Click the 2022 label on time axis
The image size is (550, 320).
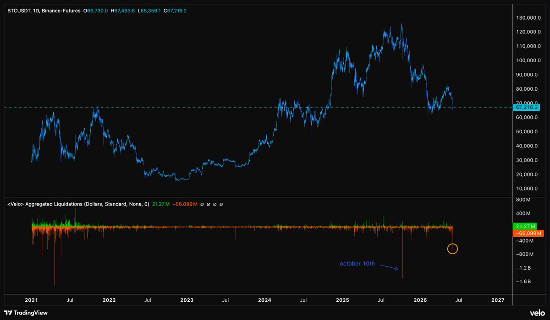coord(109,300)
